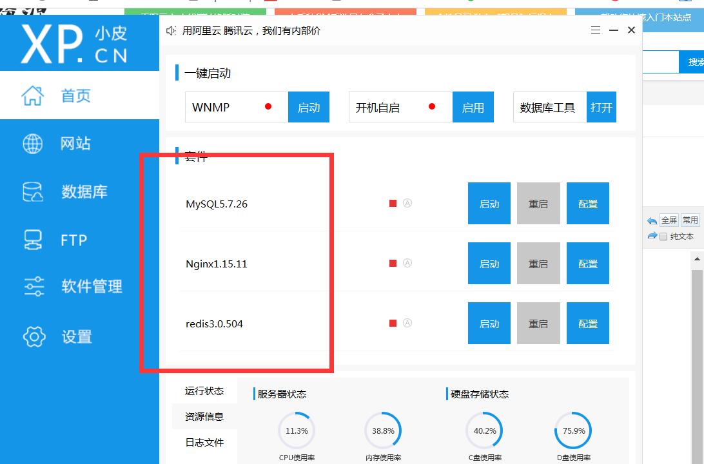Expand the WNMP selection box

tap(236, 107)
